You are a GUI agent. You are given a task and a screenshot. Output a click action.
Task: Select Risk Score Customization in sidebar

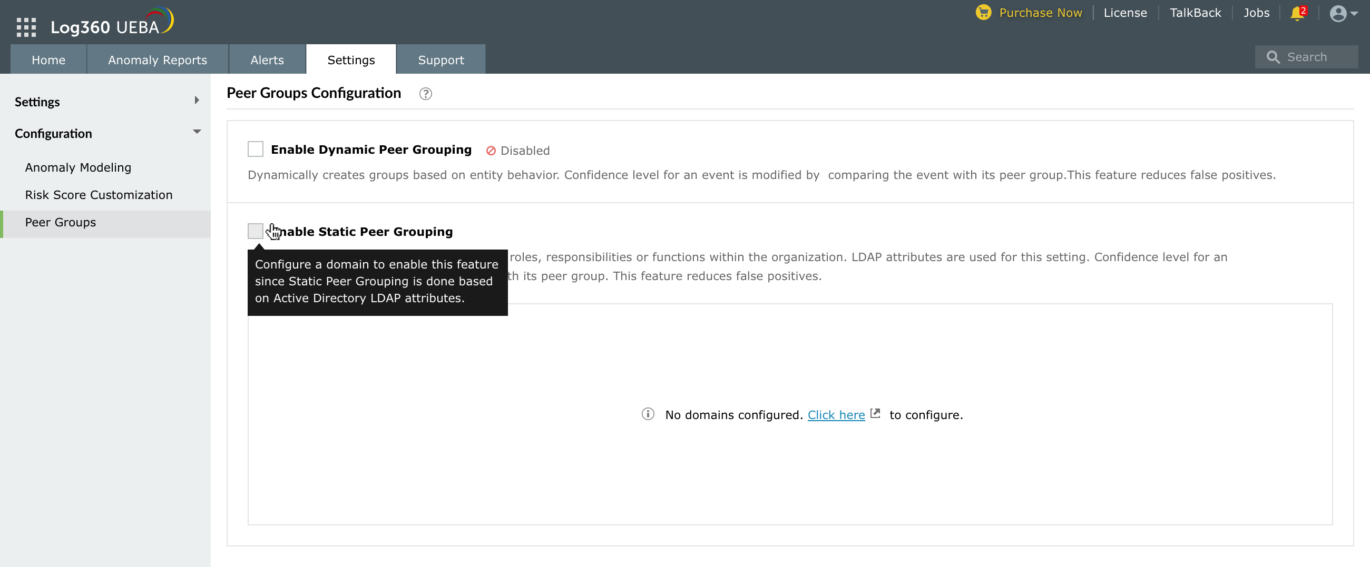[99, 195]
